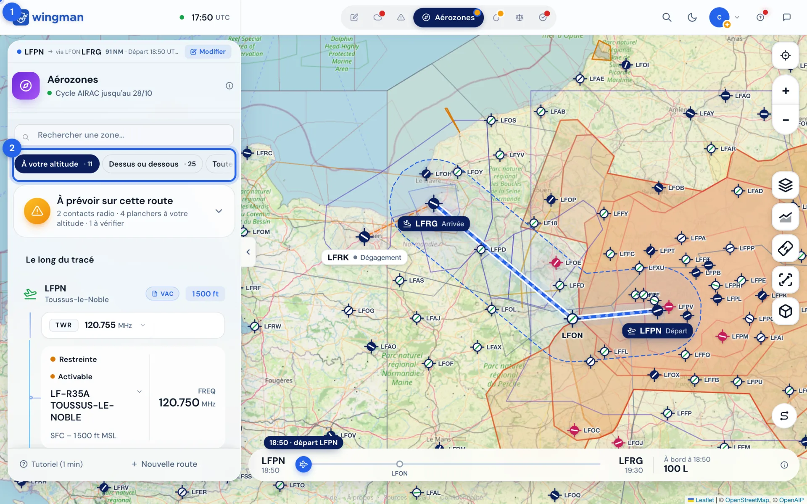This screenshot has width=807, height=504.
Task: Open the chat bubble icon
Action: (x=787, y=17)
